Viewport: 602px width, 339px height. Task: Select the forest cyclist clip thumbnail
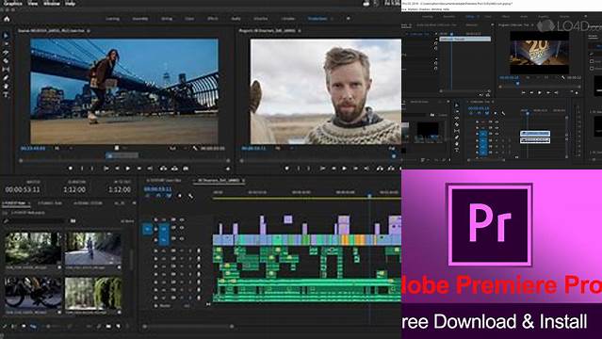(x=92, y=248)
